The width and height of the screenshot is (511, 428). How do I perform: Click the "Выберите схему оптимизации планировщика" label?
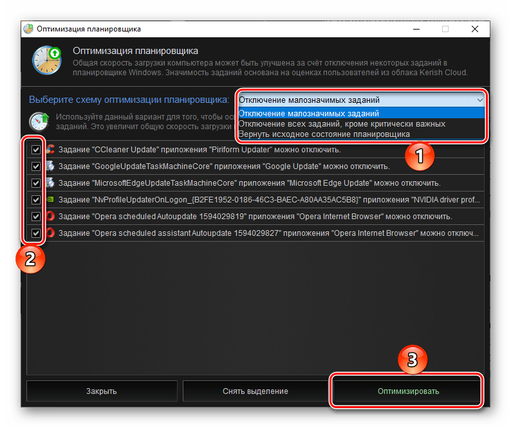tap(129, 100)
